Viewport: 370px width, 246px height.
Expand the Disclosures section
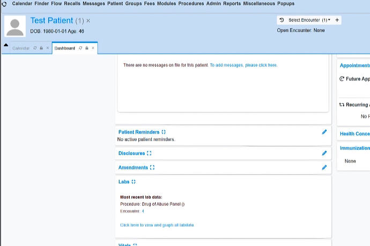149,153
